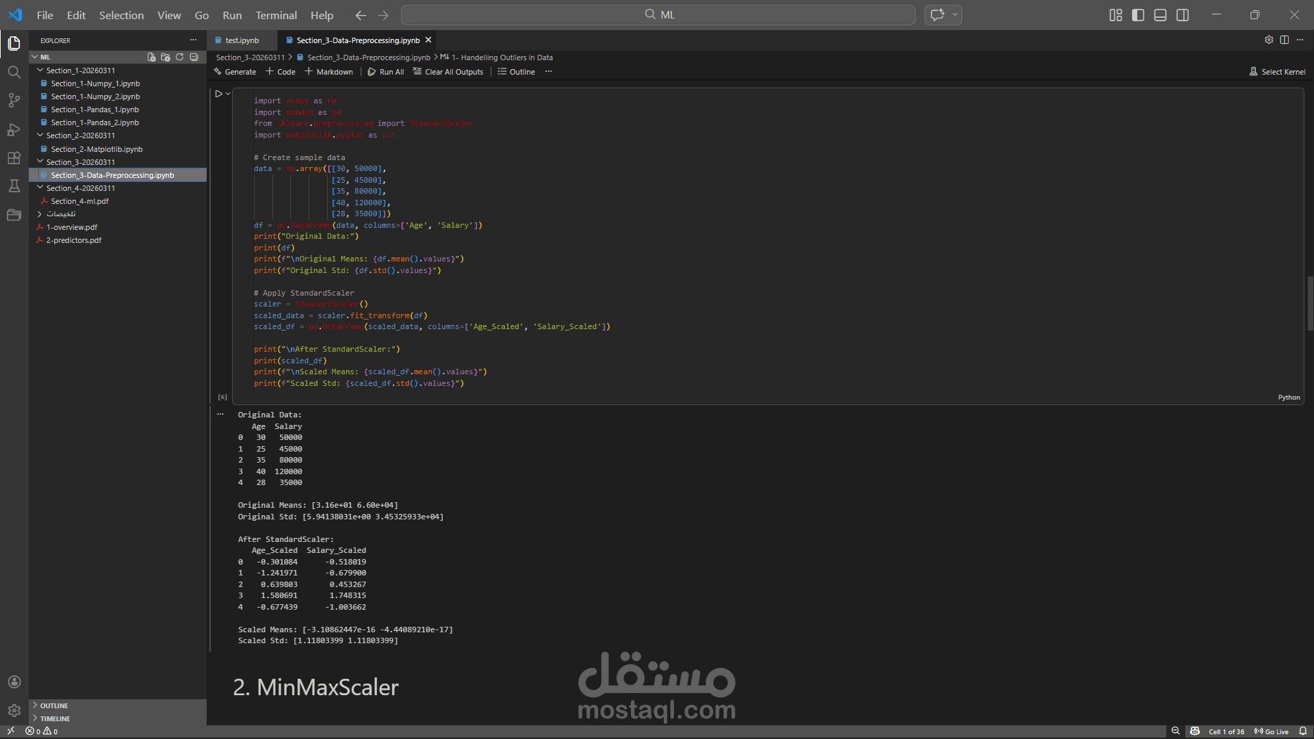Toggle the bottom panel layout
This screenshot has height=739, width=1314.
coord(1160,15)
